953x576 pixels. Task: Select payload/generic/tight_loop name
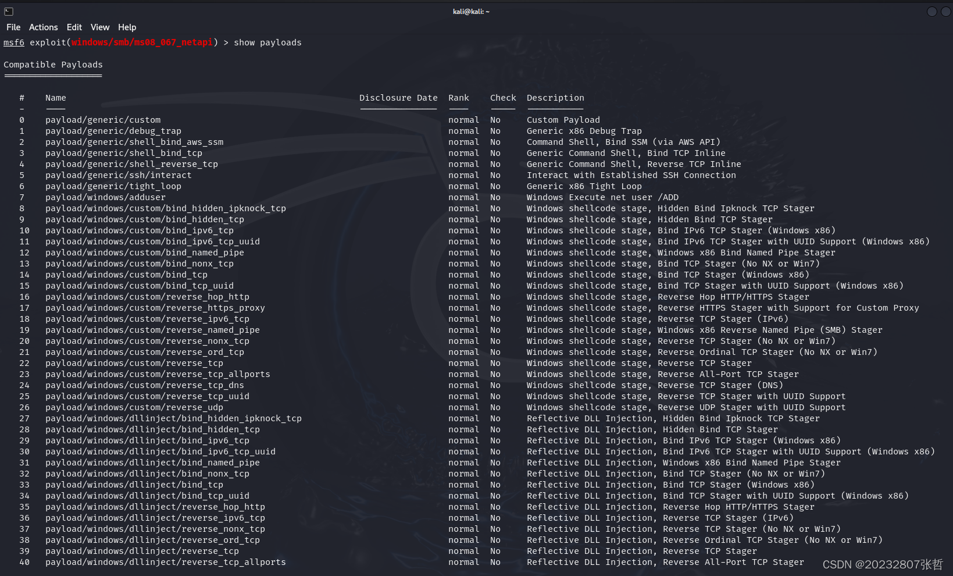click(x=113, y=186)
